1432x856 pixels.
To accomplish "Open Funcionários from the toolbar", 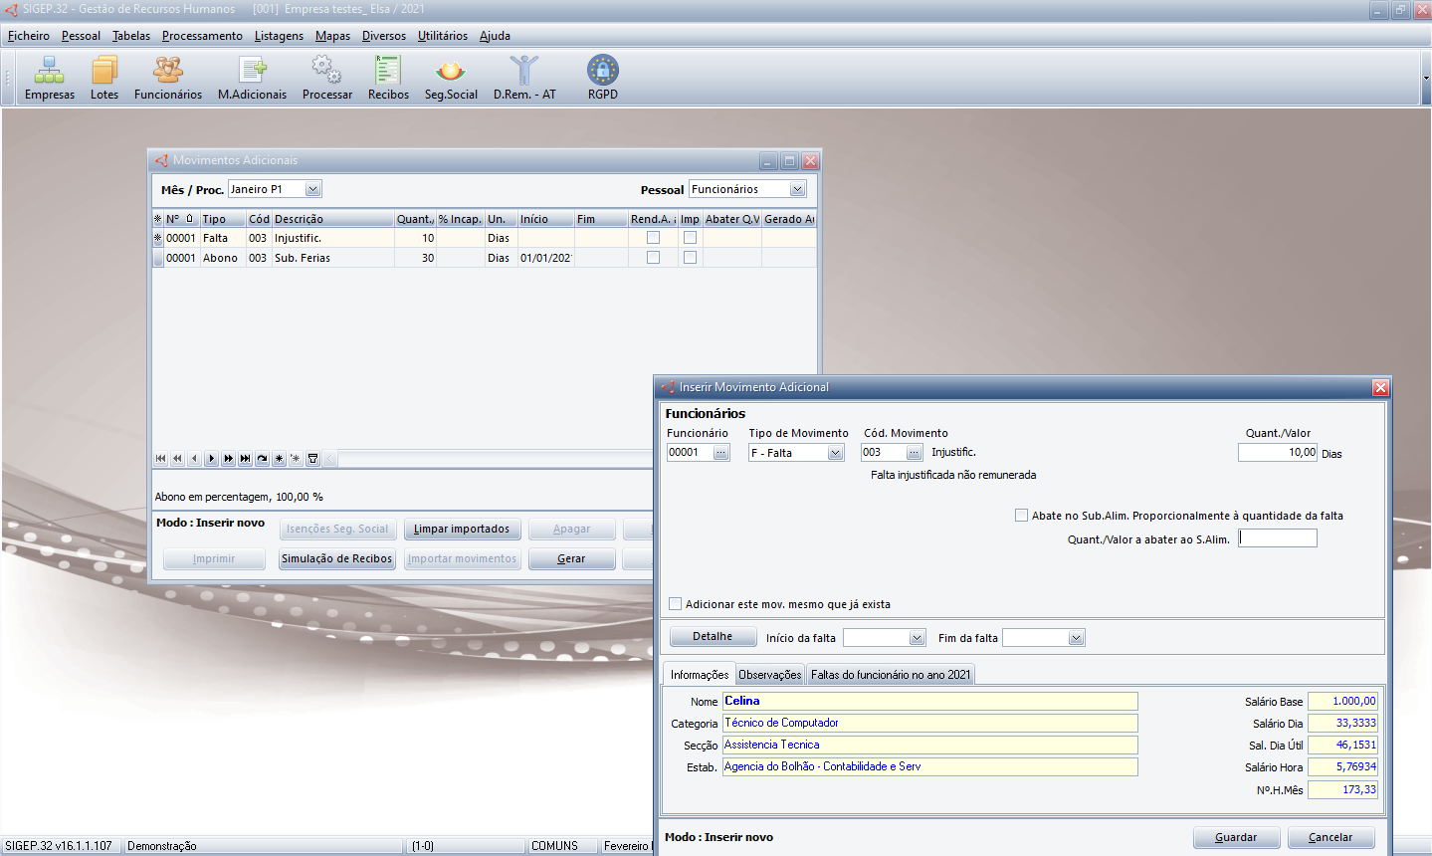I will (168, 78).
